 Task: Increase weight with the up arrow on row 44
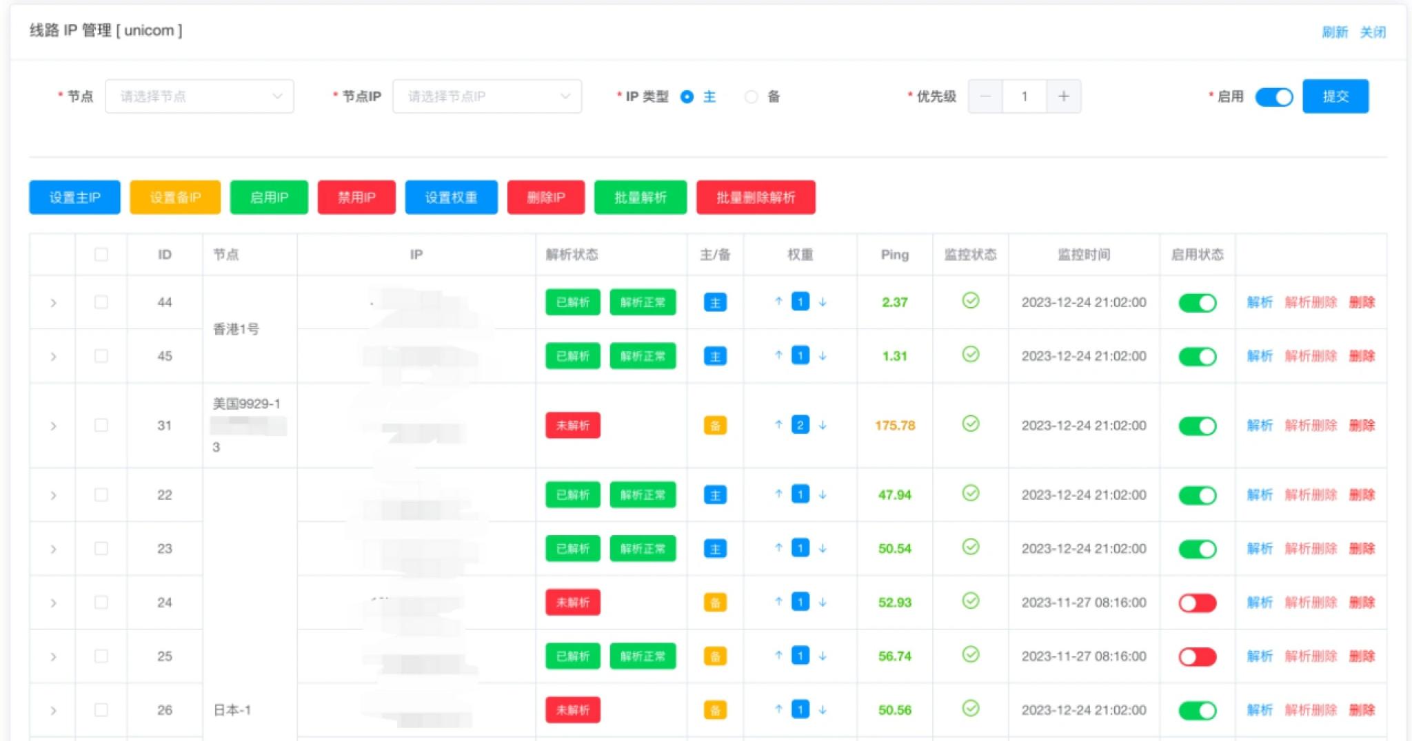(x=778, y=302)
